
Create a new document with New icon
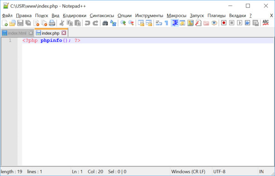pos(5,23)
